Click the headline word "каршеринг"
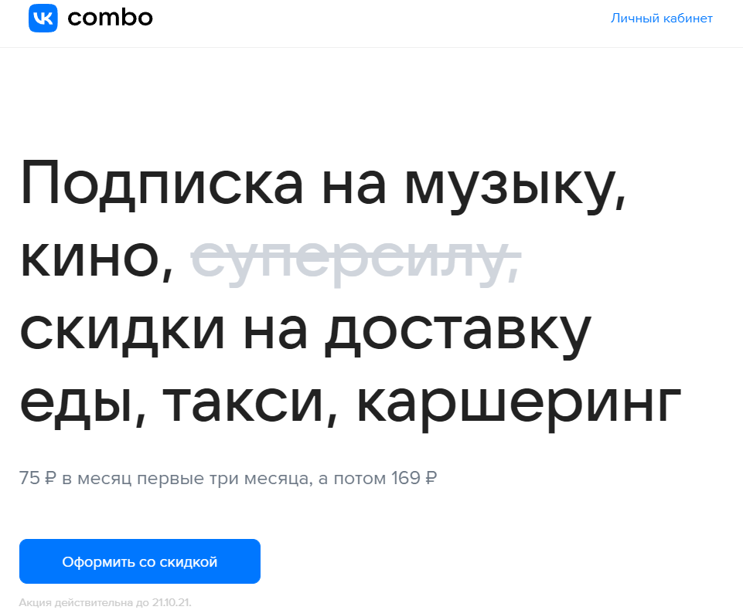 pyautogui.click(x=519, y=408)
